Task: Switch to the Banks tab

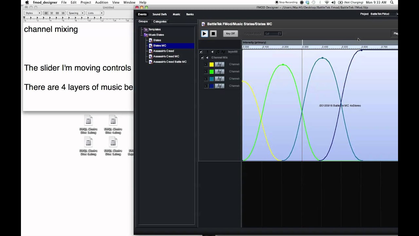Action: 190,14
